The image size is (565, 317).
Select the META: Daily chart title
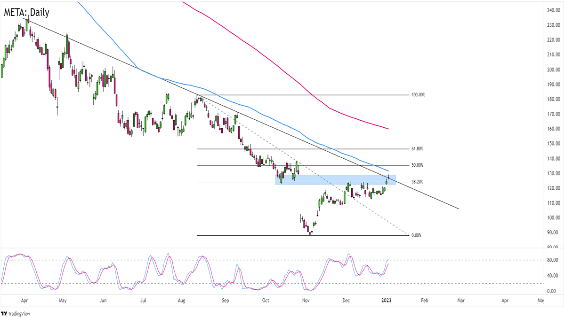tap(26, 13)
